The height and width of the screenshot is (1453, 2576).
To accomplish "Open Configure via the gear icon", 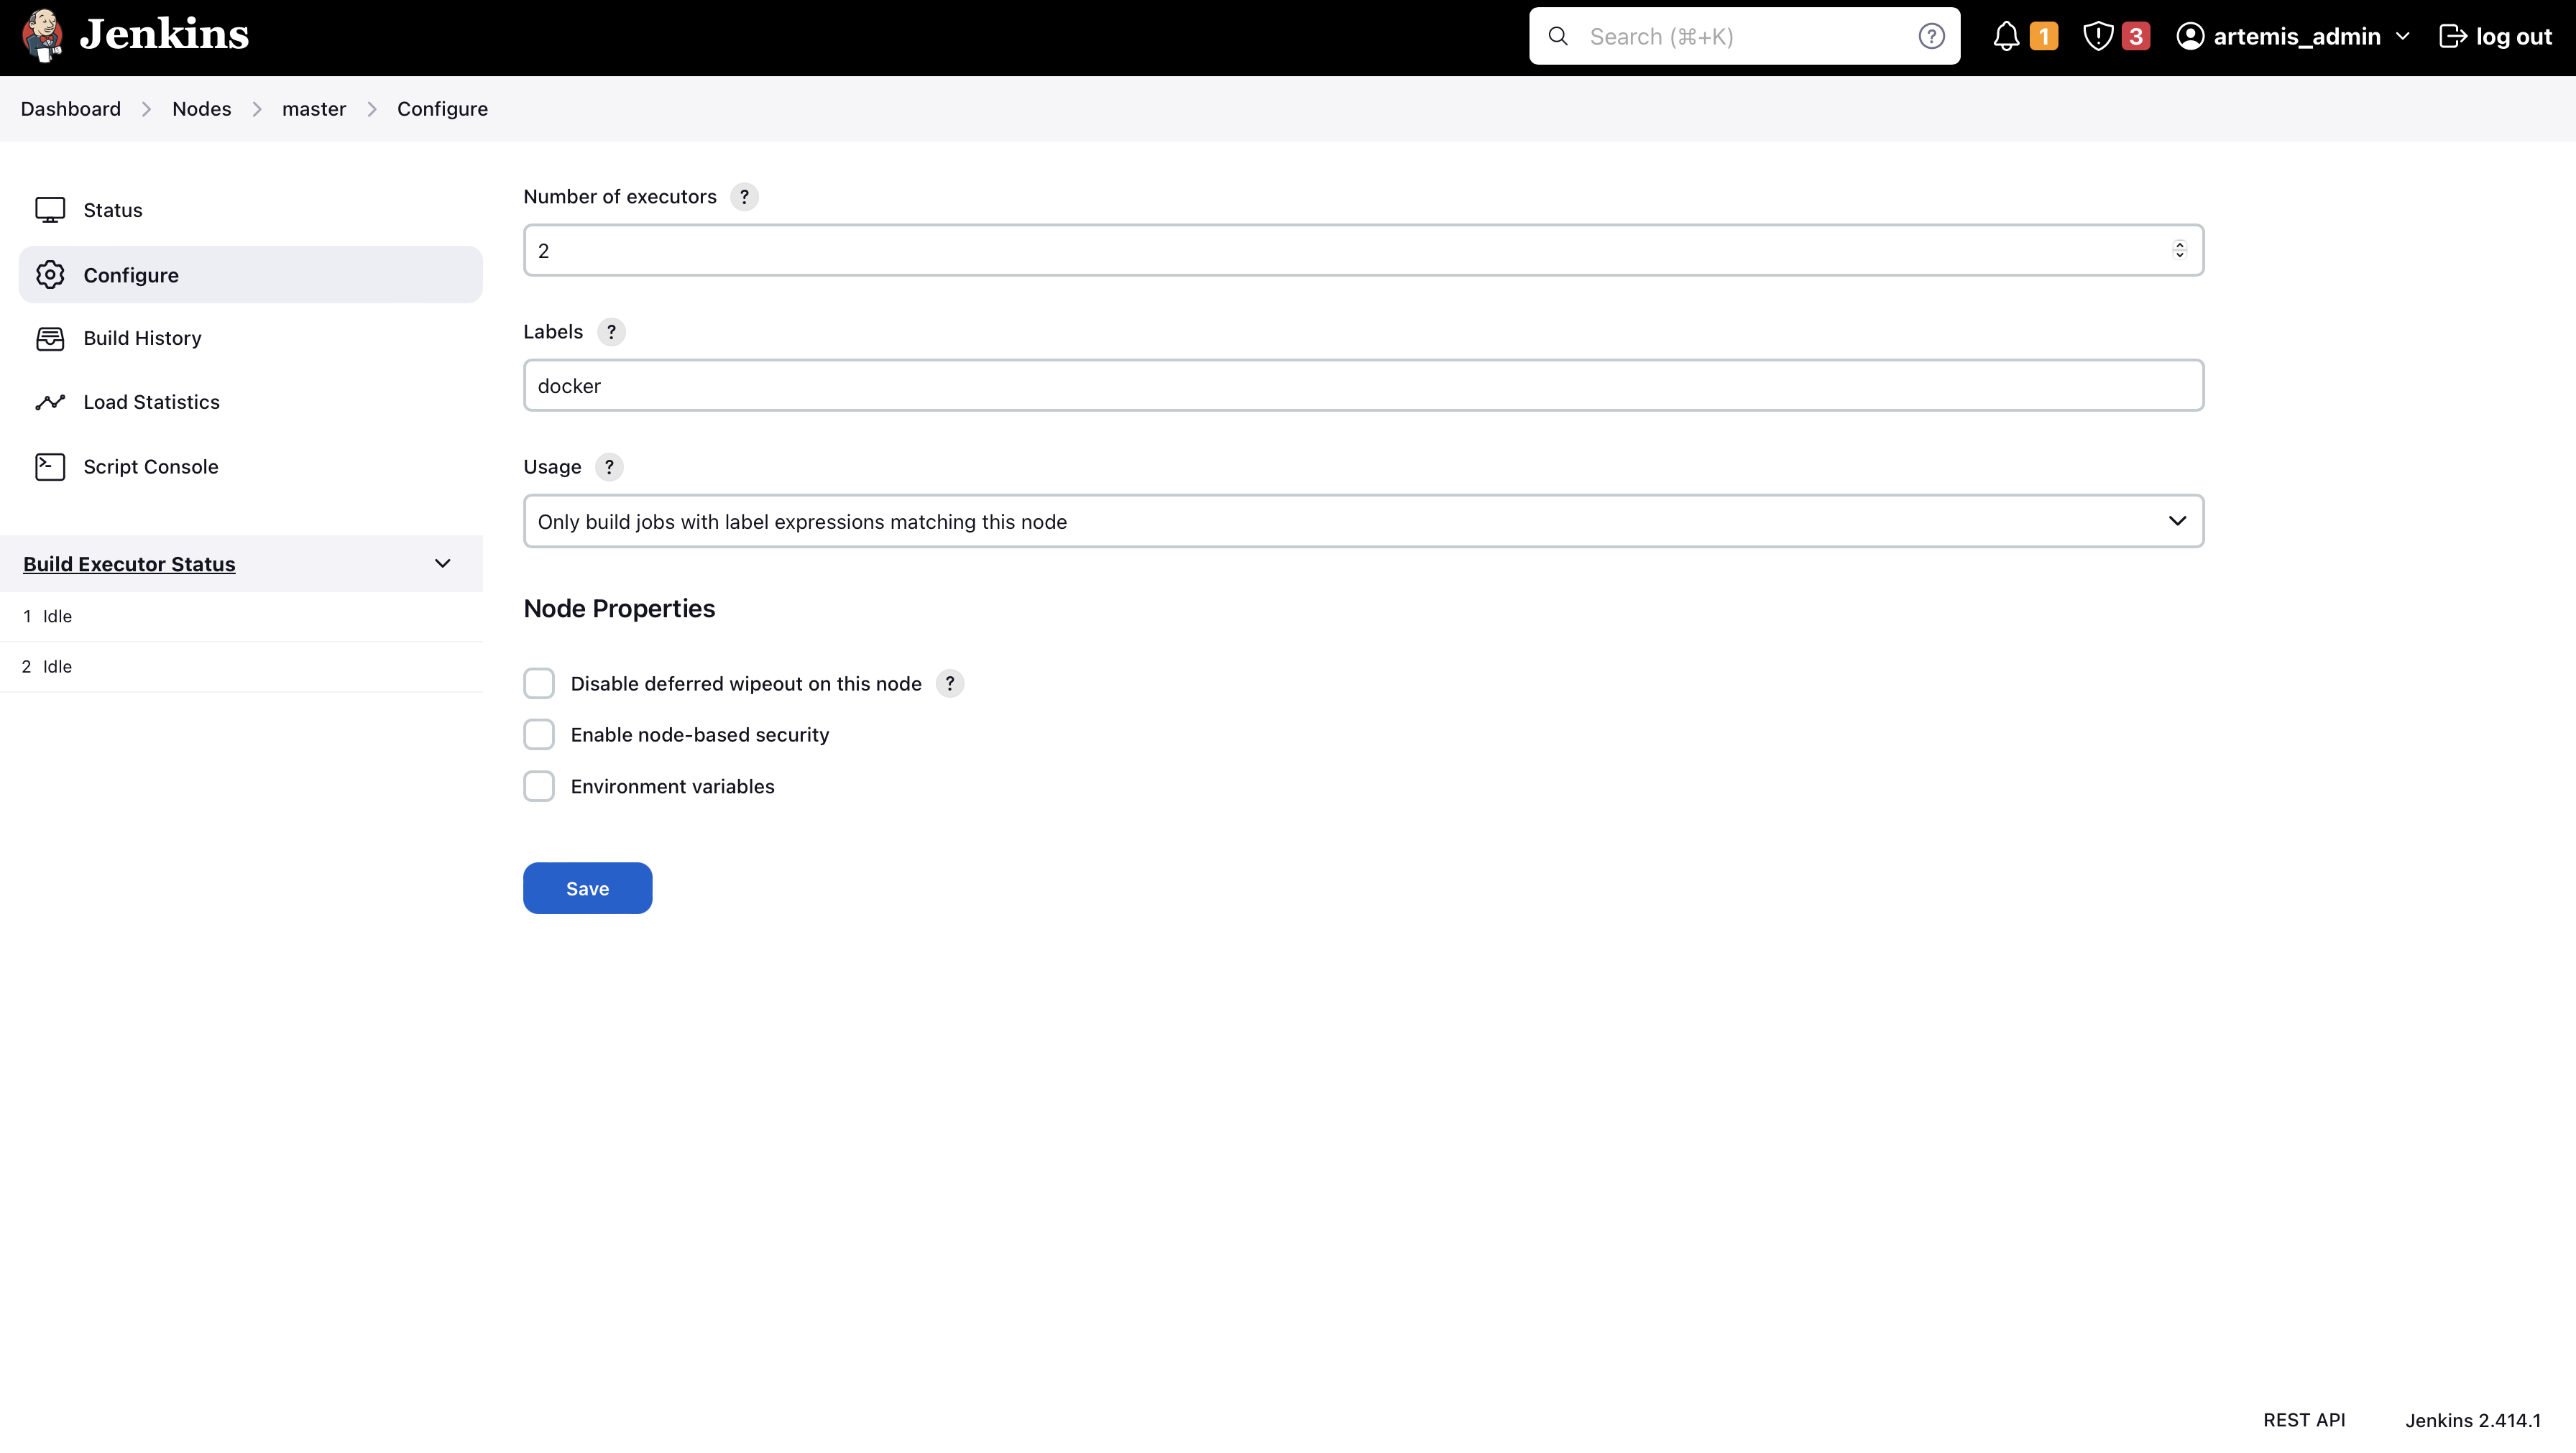I will tap(51, 275).
